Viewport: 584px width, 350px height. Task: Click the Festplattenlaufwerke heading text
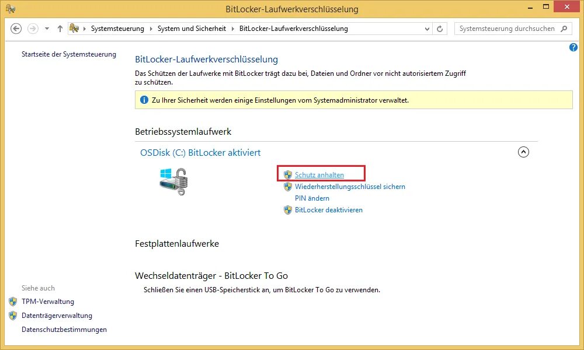(x=177, y=244)
